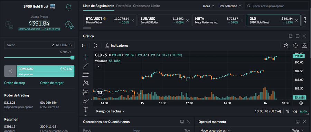Switch to the Portafolio tab

coord(124,6)
